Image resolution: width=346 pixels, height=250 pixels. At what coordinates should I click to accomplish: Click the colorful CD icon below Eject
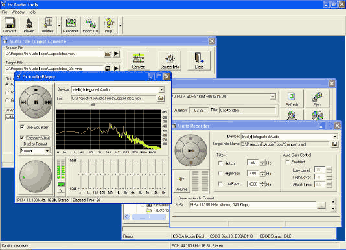click(x=317, y=115)
